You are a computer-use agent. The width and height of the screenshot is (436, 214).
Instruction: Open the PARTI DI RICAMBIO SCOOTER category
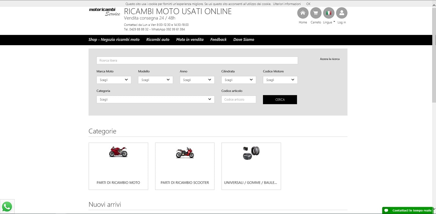coord(184,166)
